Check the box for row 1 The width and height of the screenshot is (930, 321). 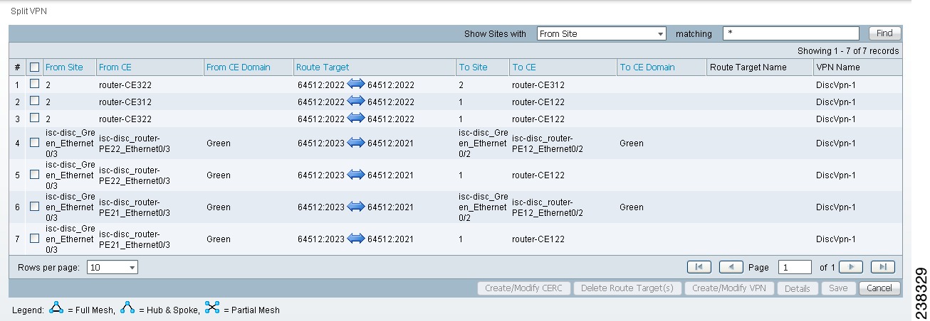[x=34, y=85]
